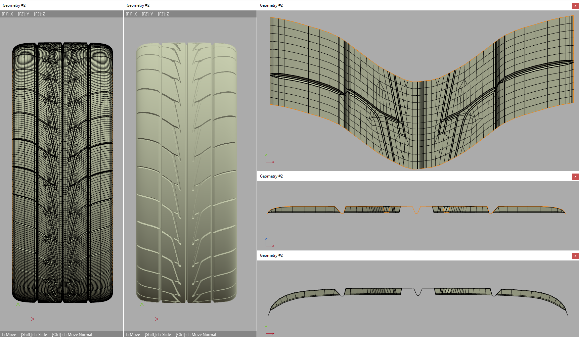
Task: Click '[Ctrl]+L: Move Normal' in wireframe viewport status bar
Action: tap(72, 335)
